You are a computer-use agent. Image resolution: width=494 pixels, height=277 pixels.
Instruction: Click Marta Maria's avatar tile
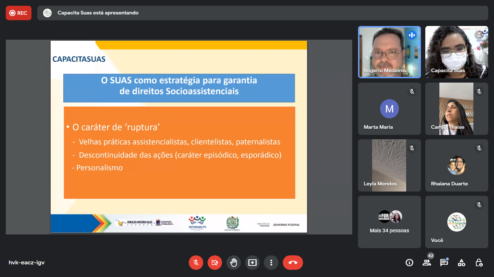(389, 109)
